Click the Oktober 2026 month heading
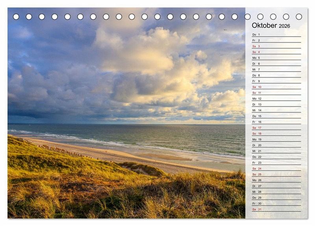Viewport: 315px width, 226px height. click(271, 26)
